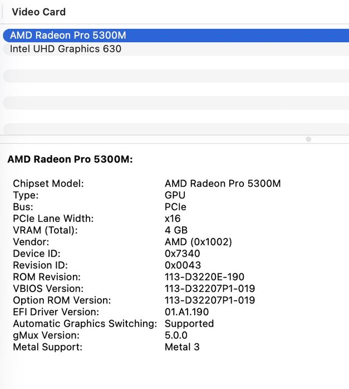Screen dimensions: 349x389
Task: Click the PCIe bus value
Action: click(175, 207)
